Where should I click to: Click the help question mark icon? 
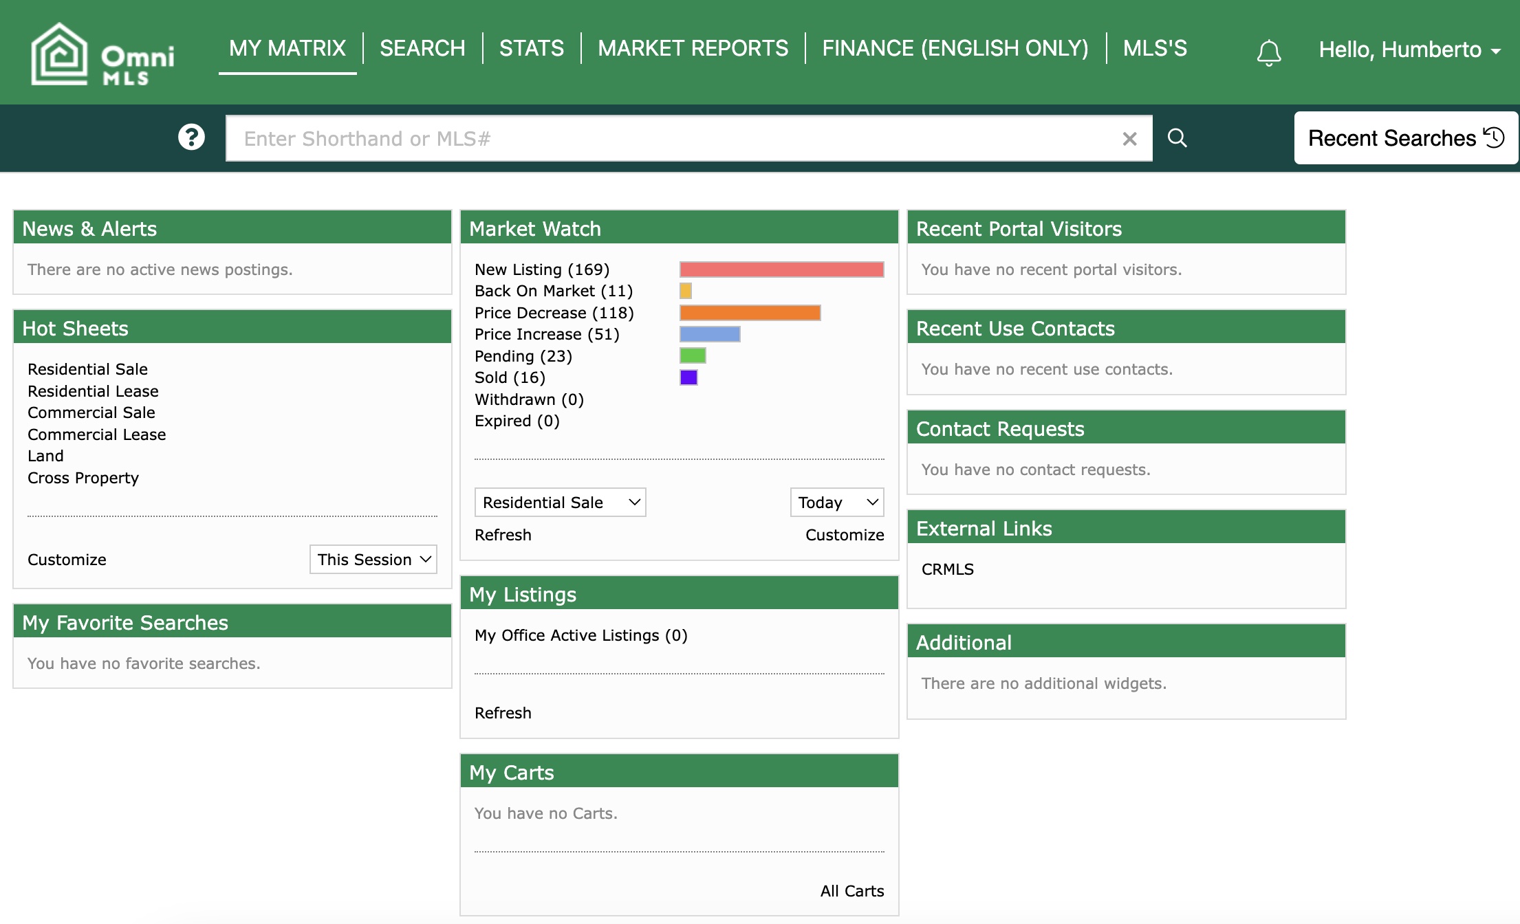pyautogui.click(x=192, y=137)
